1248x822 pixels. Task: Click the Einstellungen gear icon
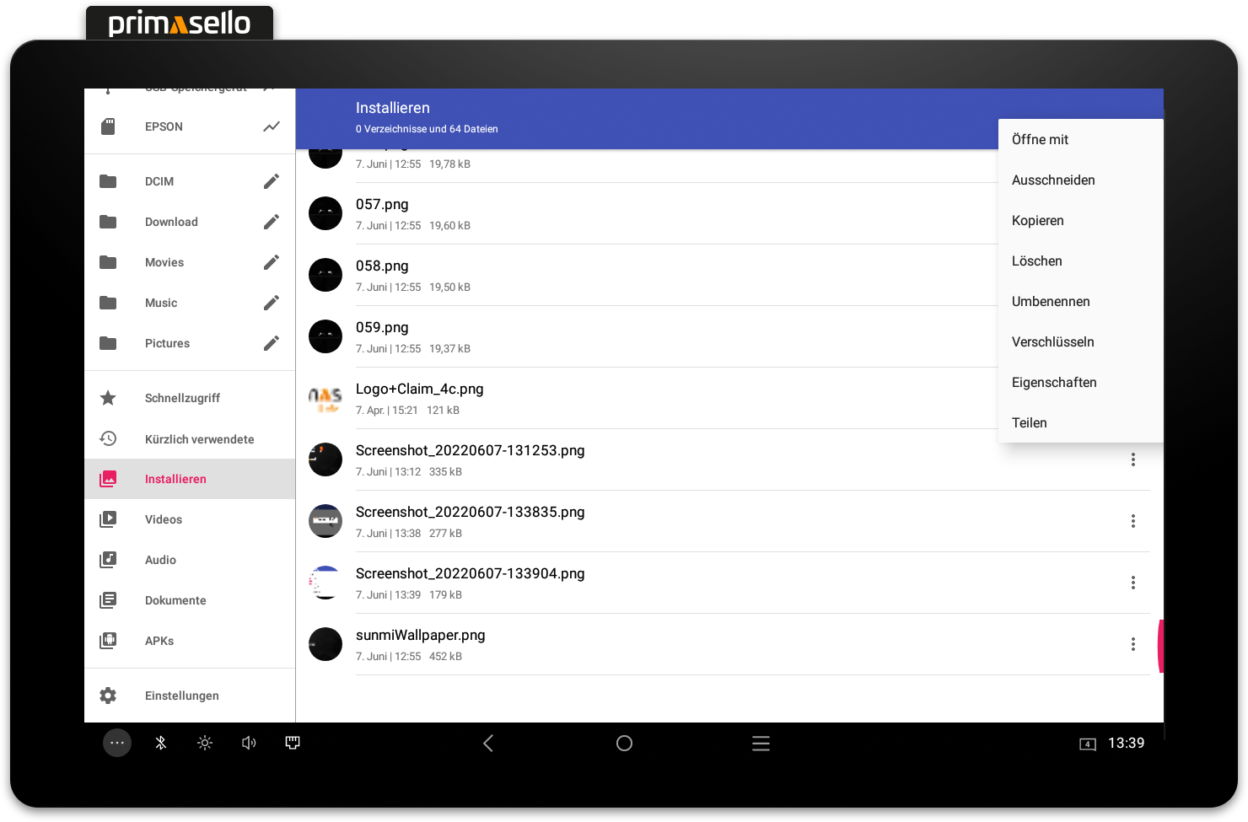click(x=108, y=696)
